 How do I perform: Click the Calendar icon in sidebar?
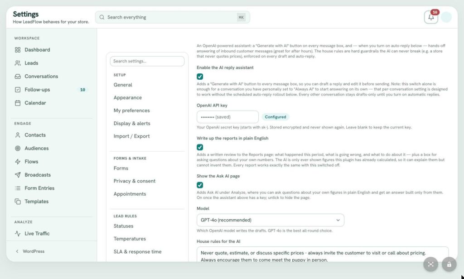pos(18,103)
